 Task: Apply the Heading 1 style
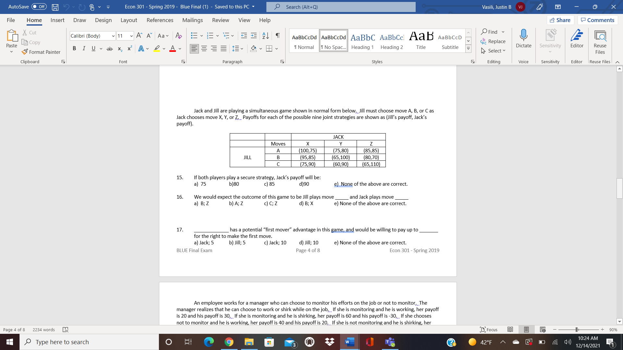point(362,40)
